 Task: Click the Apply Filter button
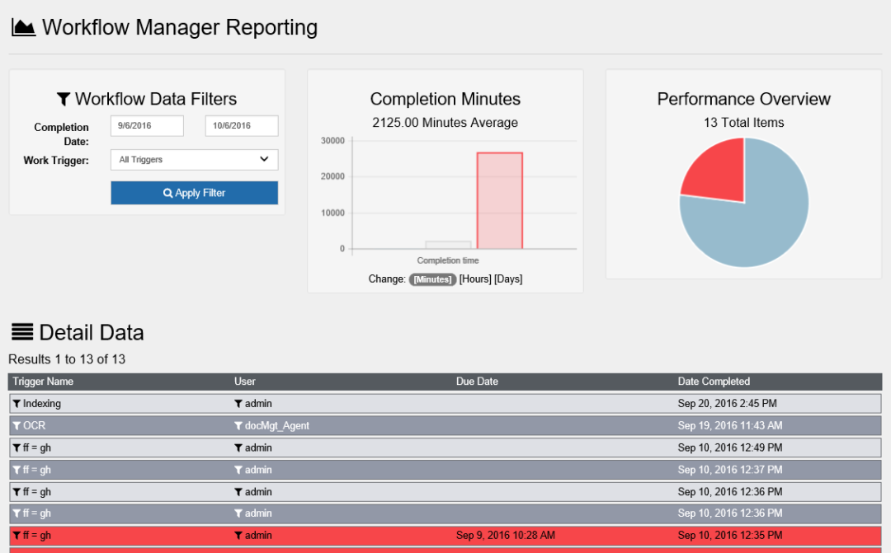coord(194,192)
